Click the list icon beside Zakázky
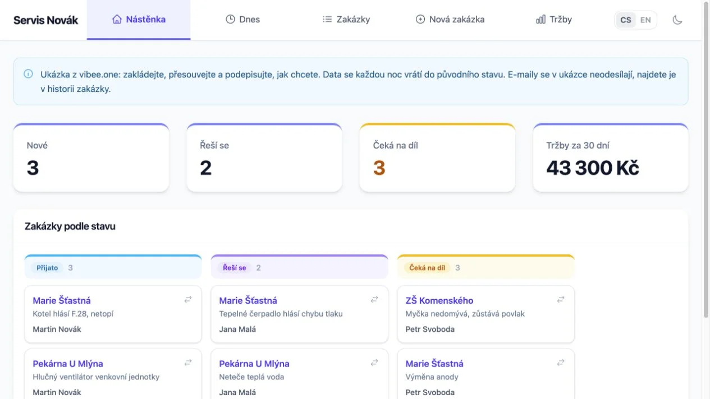The width and height of the screenshot is (710, 399). [x=327, y=20]
